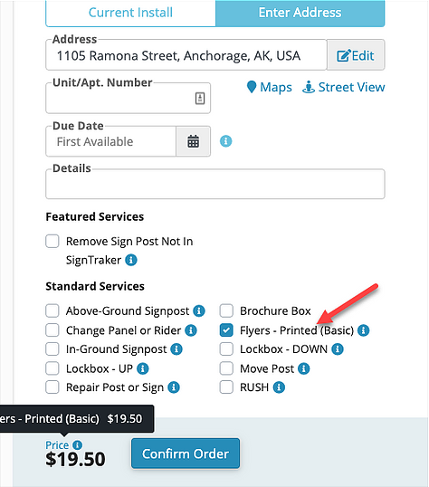Click the Price info icon

pos(77,445)
